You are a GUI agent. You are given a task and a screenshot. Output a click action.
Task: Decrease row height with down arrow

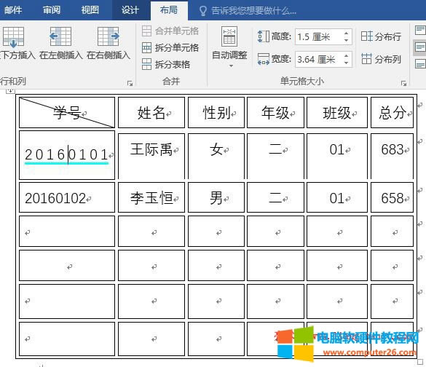pos(346,40)
